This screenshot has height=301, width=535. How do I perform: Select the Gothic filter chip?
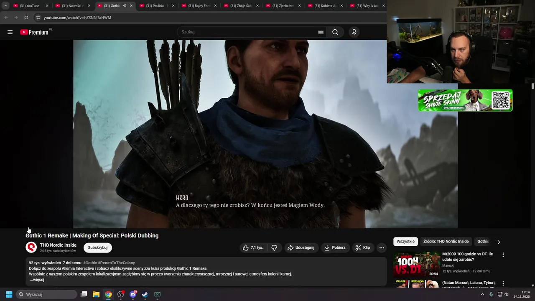[483, 242]
